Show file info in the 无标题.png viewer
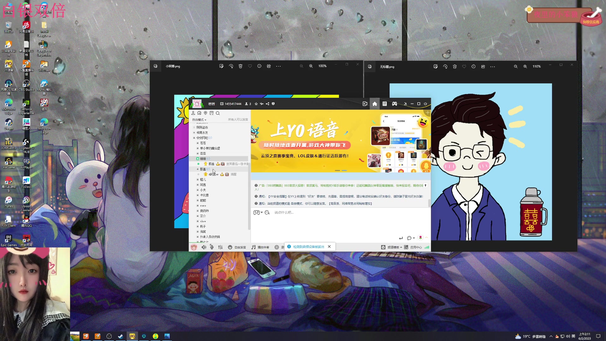The height and width of the screenshot is (341, 606). coord(473,67)
